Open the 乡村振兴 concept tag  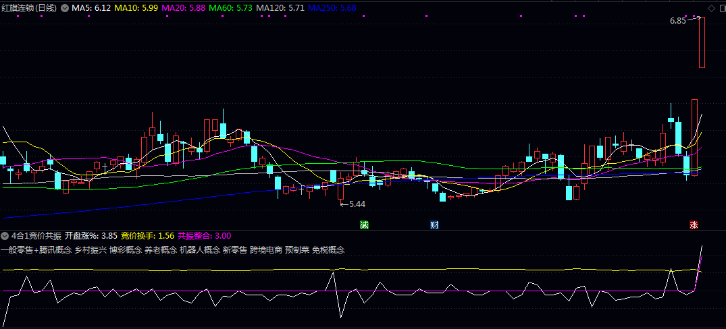pyautogui.click(x=90, y=250)
